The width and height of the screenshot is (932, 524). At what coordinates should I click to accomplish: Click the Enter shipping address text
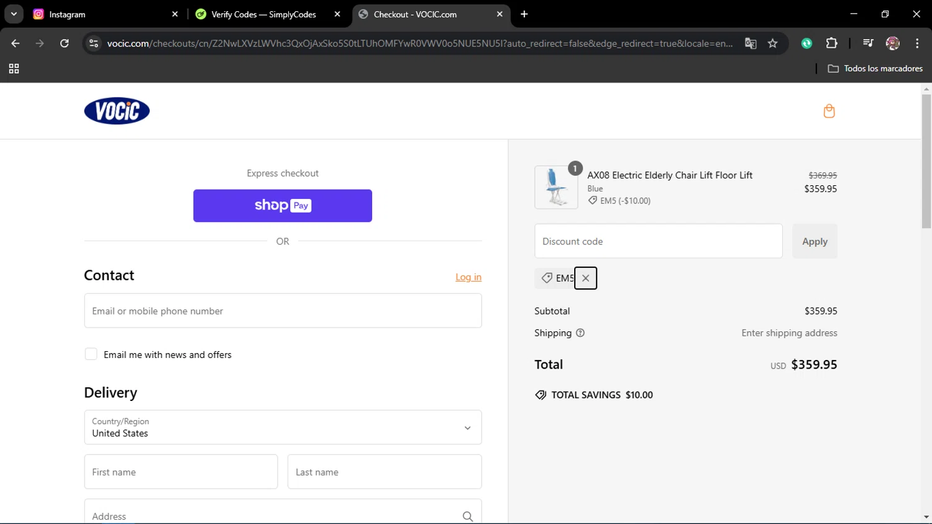(x=789, y=333)
